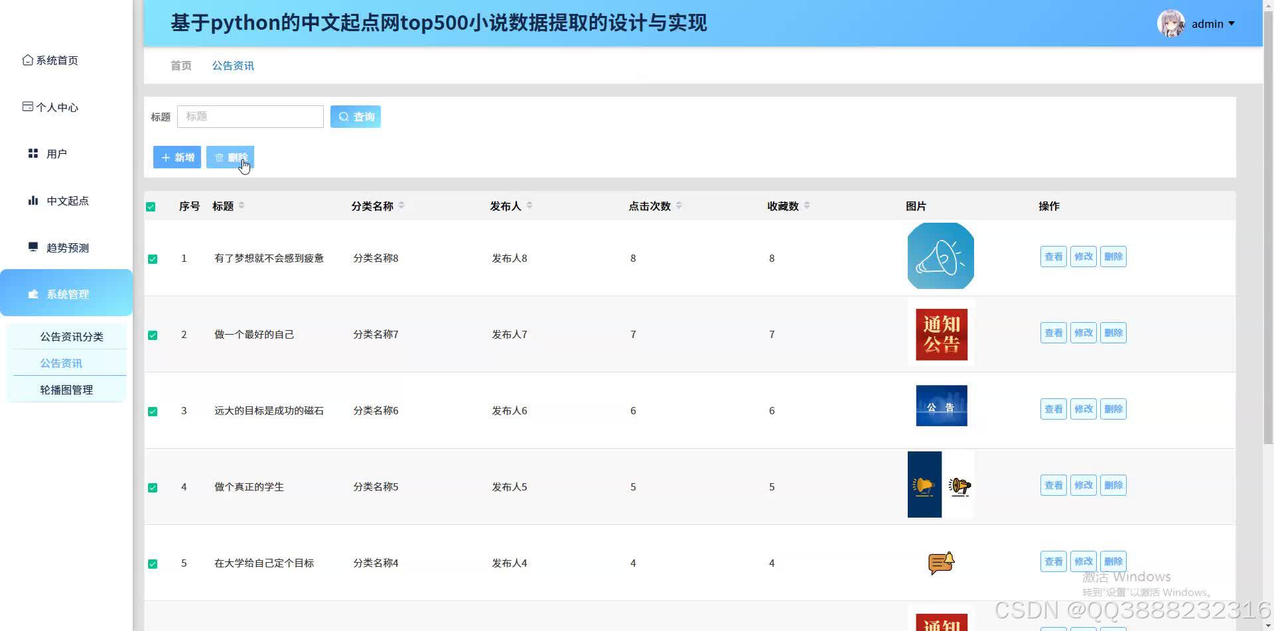Image resolution: width=1274 pixels, height=631 pixels.
Task: Open 中文起点 via the bar chart icon
Action: click(33, 200)
